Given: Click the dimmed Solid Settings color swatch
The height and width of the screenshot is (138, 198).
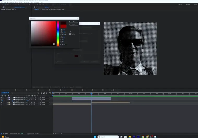Looking at the screenshot, I should [x=76, y=56].
